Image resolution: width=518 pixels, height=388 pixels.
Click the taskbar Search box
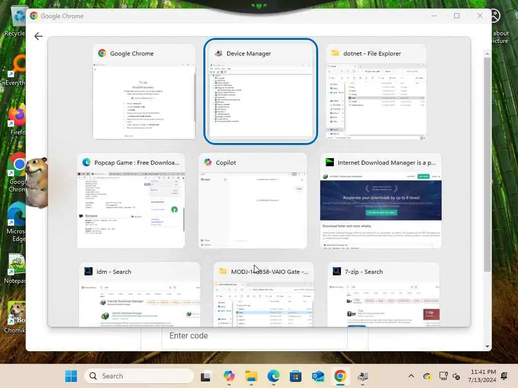tap(140, 376)
